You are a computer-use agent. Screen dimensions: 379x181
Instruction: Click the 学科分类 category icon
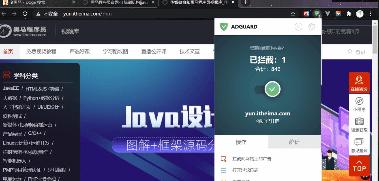[7, 75]
